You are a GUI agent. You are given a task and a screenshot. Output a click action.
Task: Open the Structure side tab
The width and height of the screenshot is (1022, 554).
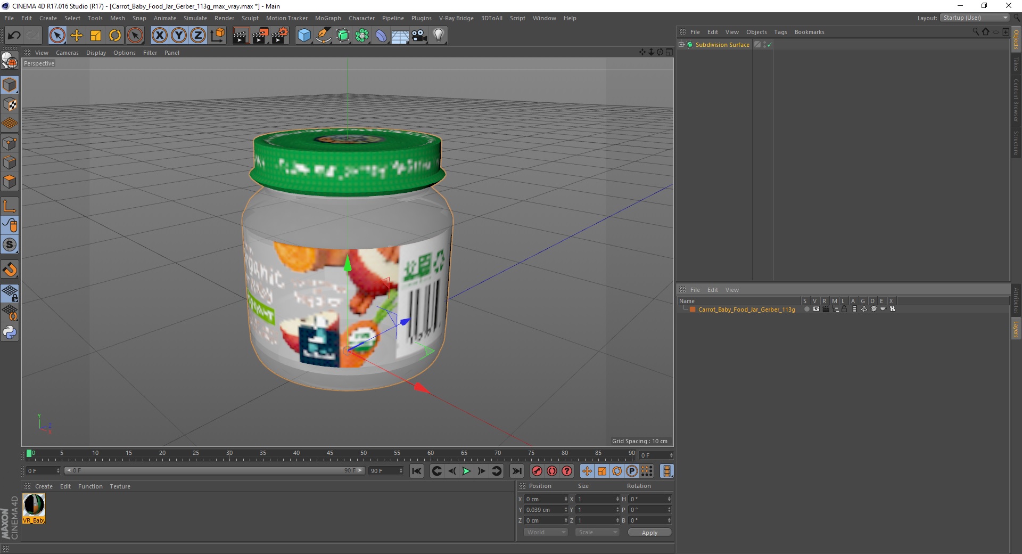(1016, 143)
